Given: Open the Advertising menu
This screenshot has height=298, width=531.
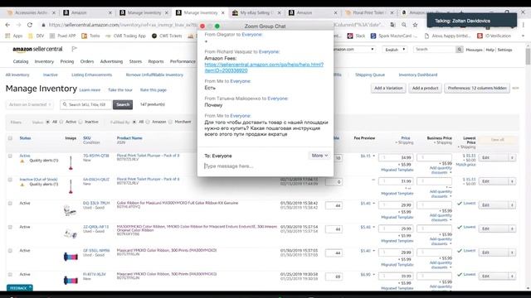Looking at the screenshot, I should 111,61.
